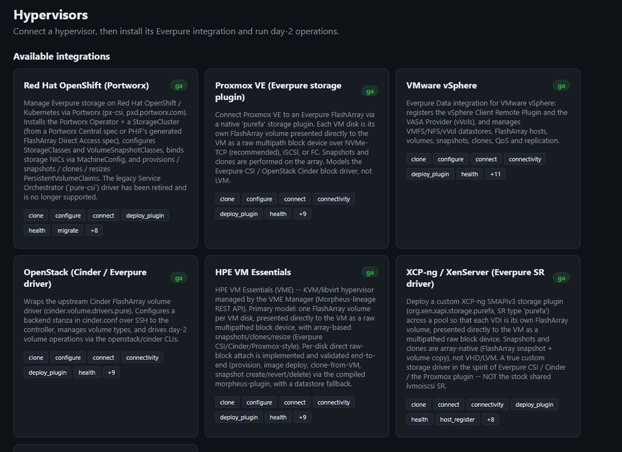Screen dimensions: 622x452
Task: Open the OpenStack (Cinder / Everpure driver) title
Action: click(85, 278)
